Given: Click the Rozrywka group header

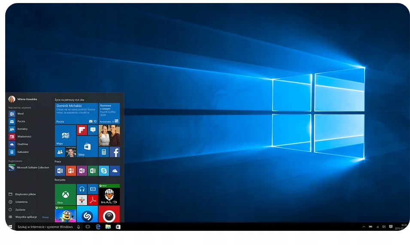Looking at the screenshot, I should click(60, 180).
